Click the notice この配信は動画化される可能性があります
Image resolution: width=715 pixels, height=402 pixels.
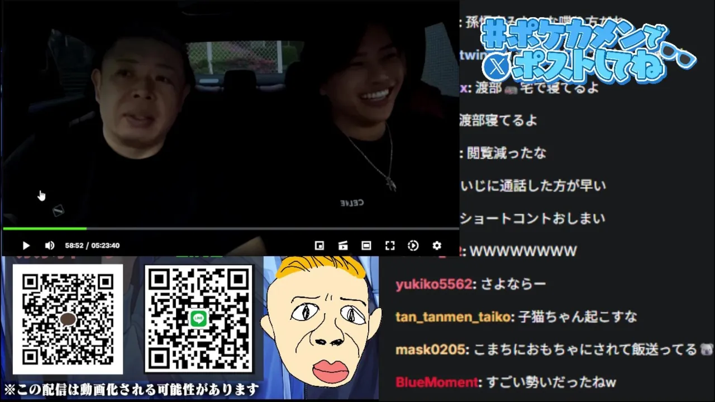click(132, 389)
